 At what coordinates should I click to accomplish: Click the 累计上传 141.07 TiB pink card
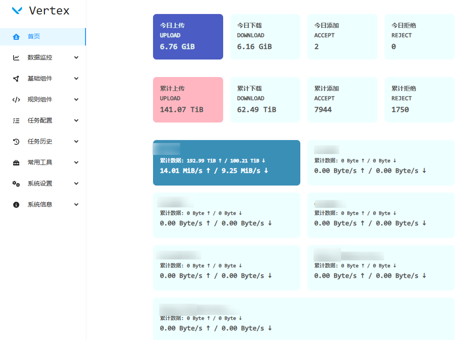pos(188,100)
